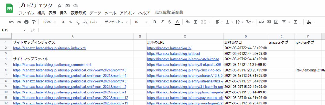This screenshot has width=325, height=105.
Task: Expand the name box G13 dropdown arrow
Action: [x=24, y=30]
